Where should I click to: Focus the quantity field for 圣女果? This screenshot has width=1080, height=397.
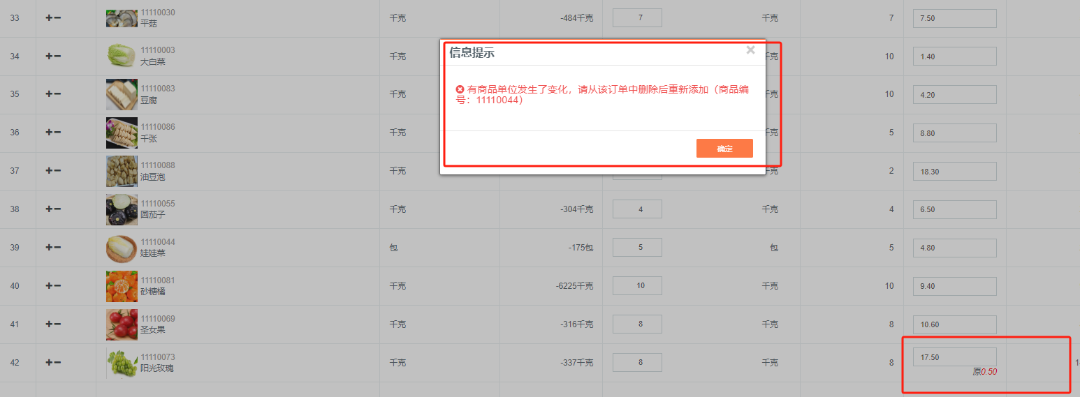[x=637, y=324]
